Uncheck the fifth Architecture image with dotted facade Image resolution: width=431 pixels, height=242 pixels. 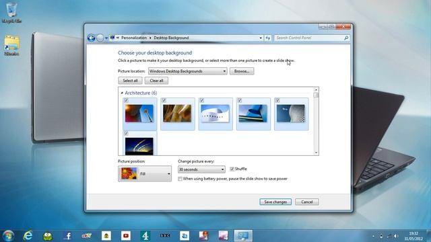click(277, 100)
